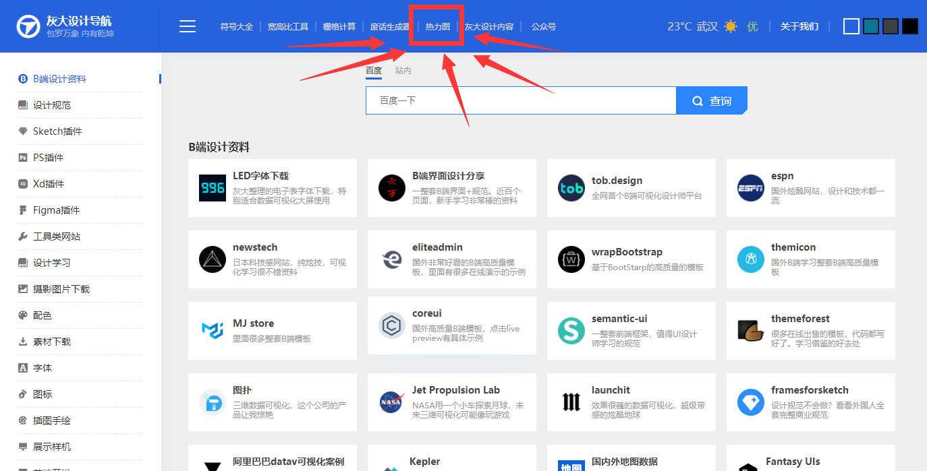Open the launchit card
Image resolution: width=927 pixels, height=471 pixels.
(631, 402)
